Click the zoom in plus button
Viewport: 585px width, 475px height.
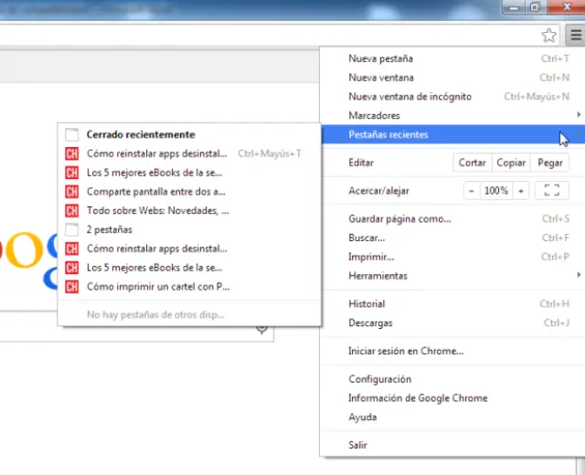(520, 191)
